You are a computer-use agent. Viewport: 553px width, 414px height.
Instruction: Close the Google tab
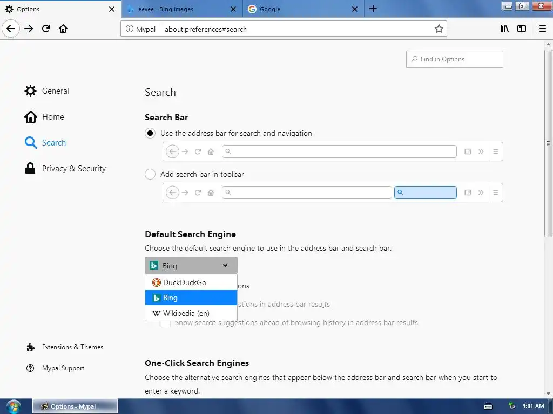pos(355,9)
